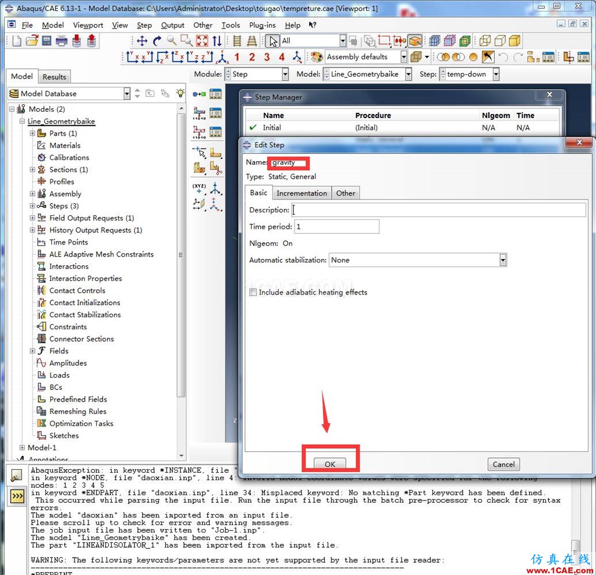Click the Create Step toolbox icon
The width and height of the screenshot is (596, 575).
199,94
